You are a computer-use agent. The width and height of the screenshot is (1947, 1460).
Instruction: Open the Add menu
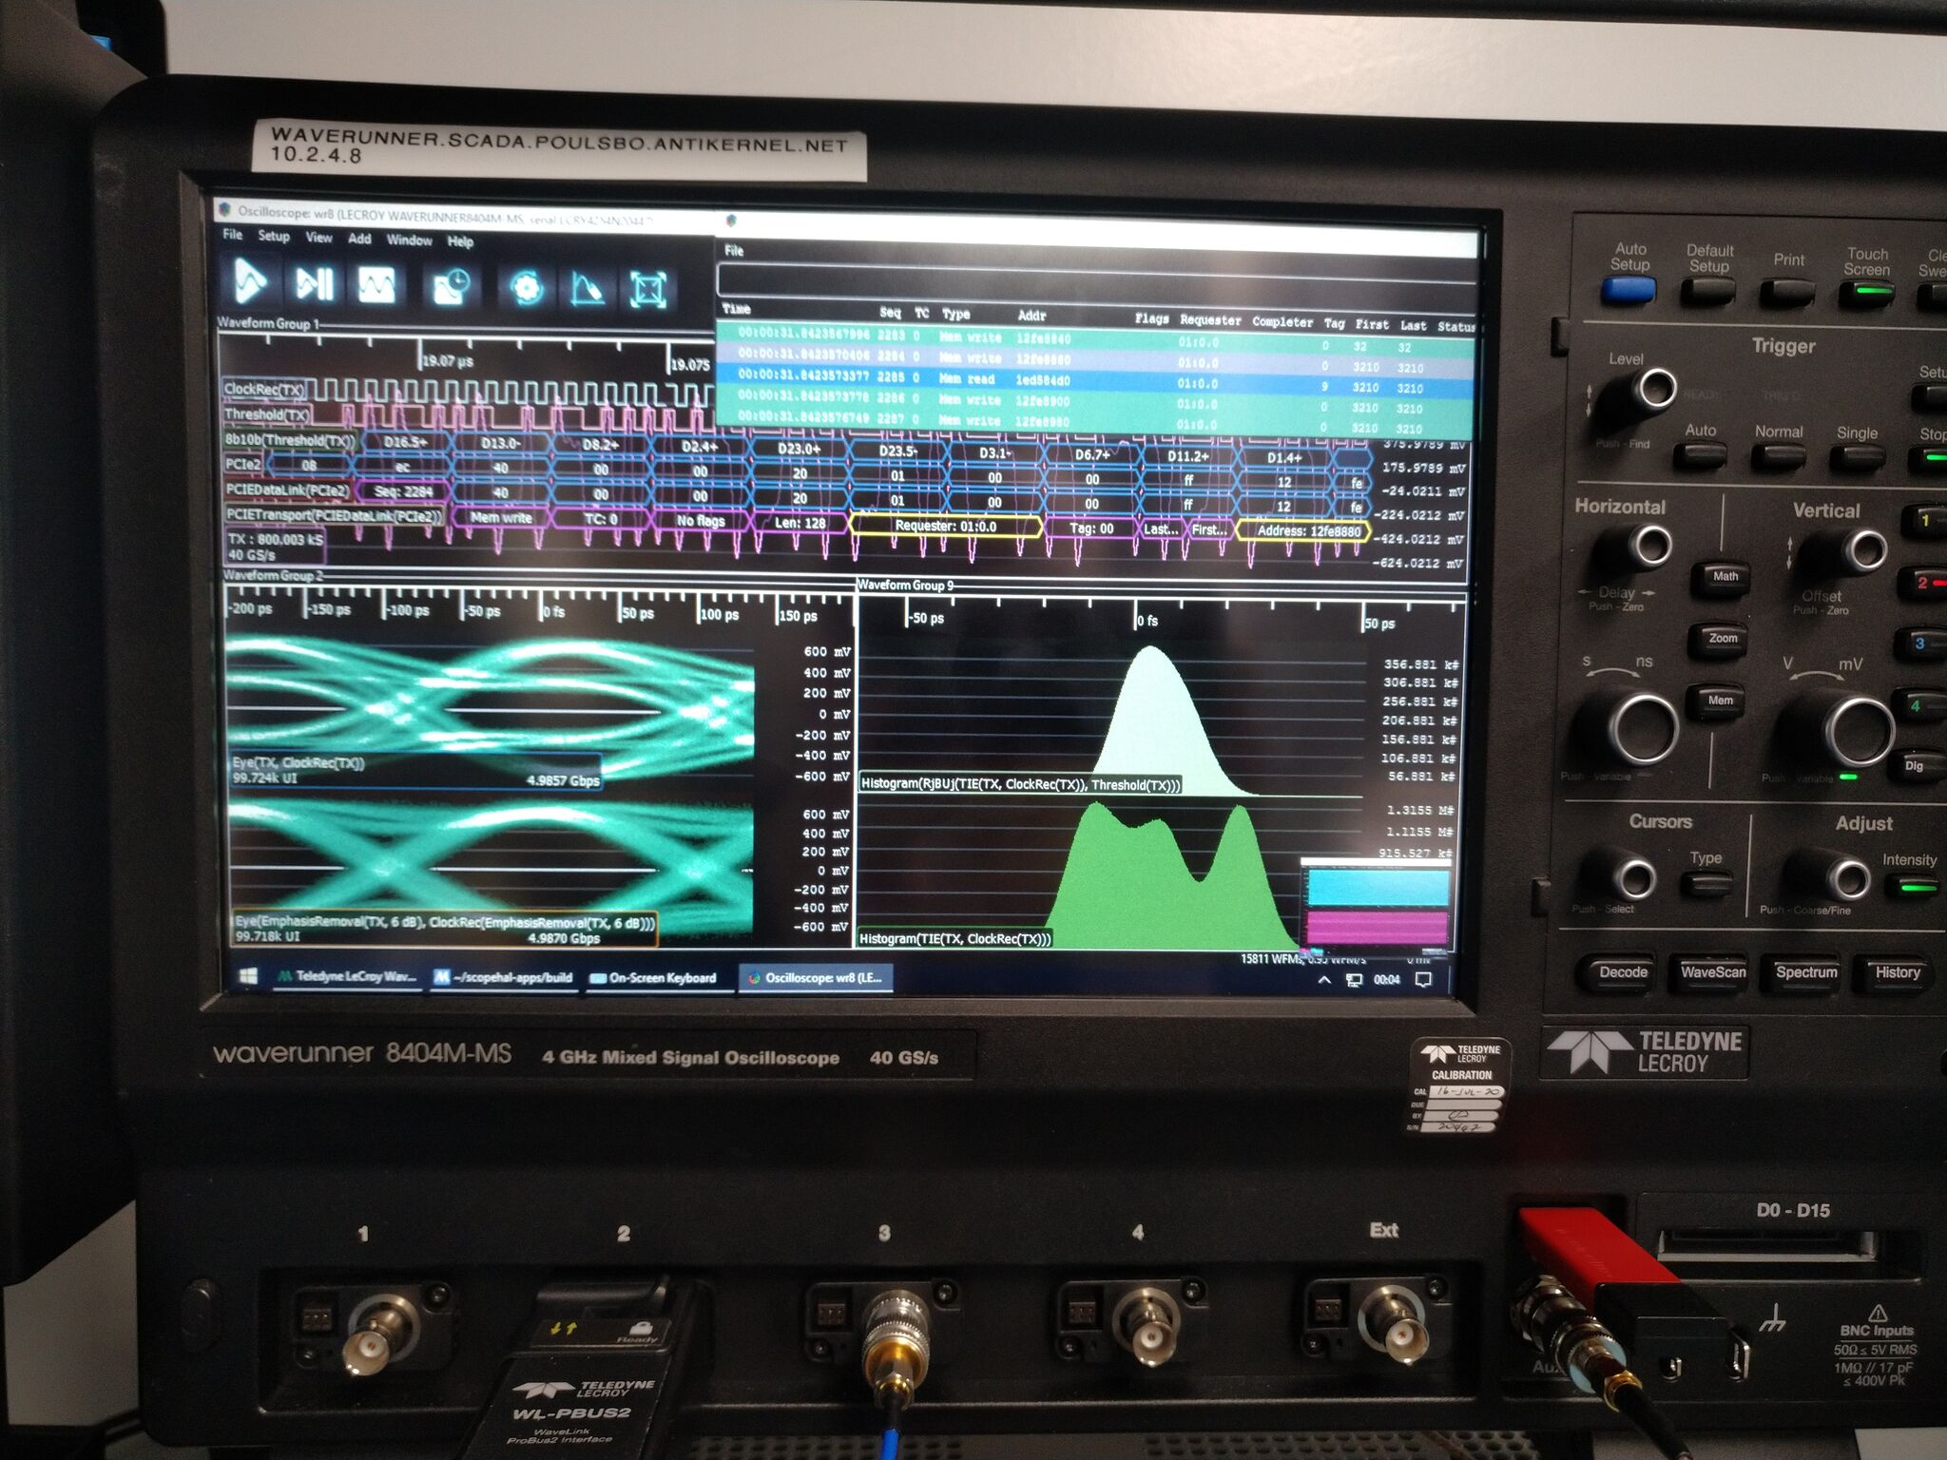359,239
